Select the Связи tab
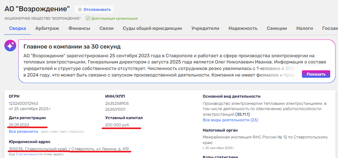This screenshot has height=158, width=338. [106, 28]
